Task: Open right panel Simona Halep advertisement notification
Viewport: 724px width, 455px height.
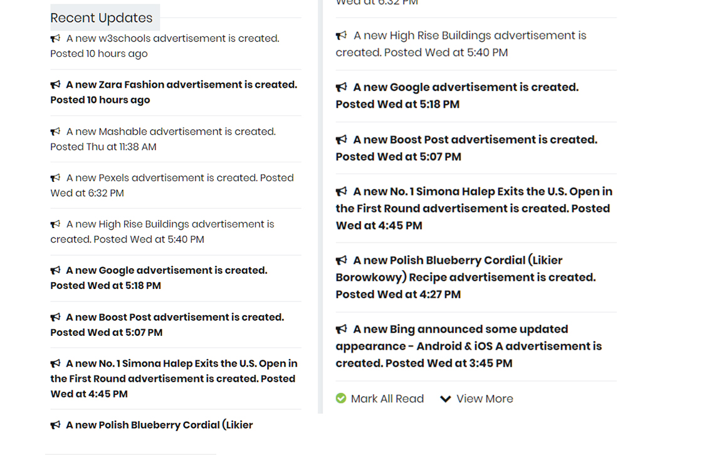Action: 482,192
